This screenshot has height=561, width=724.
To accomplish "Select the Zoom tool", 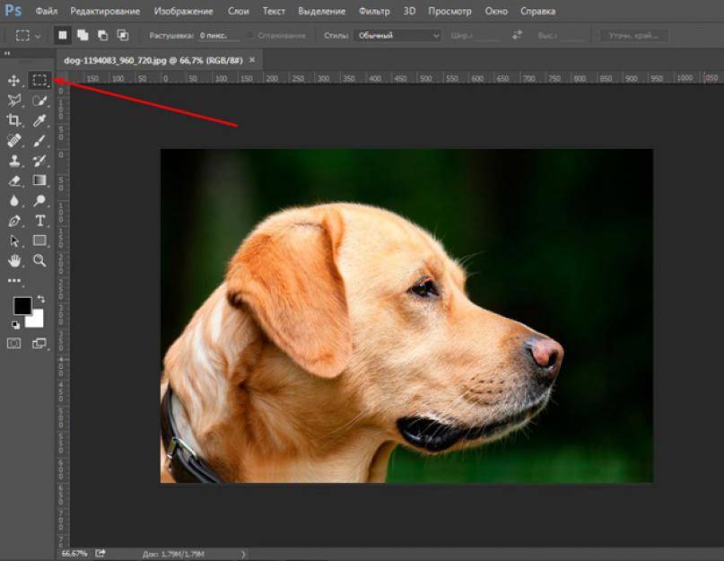I will coord(39,260).
